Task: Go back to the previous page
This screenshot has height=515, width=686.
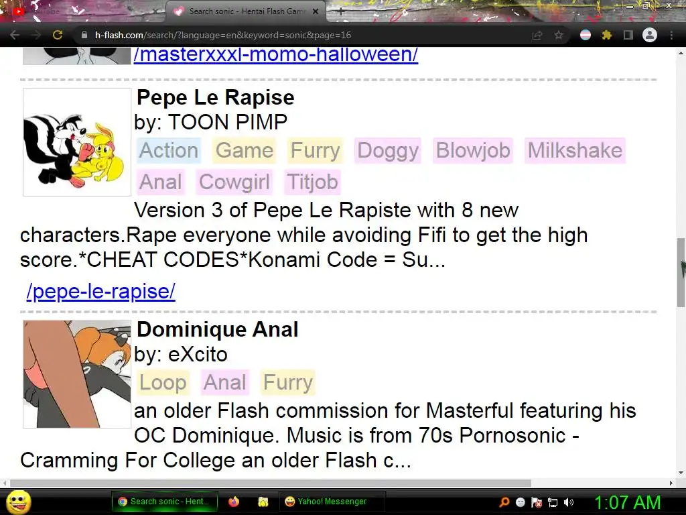Action: pyautogui.click(x=15, y=35)
